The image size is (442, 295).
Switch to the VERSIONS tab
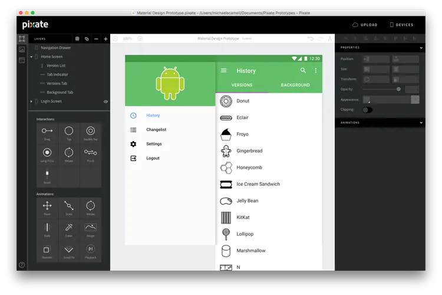coord(242,85)
